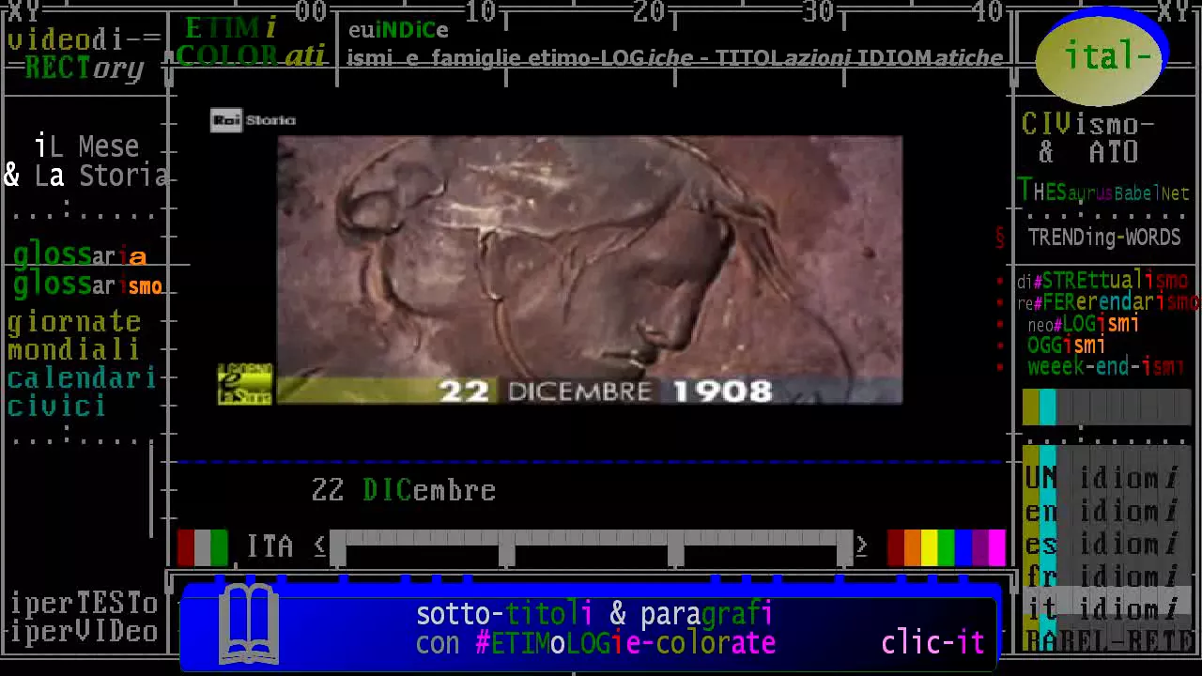Open the book icon in the subtitle banner
The image size is (1202, 676).
[x=249, y=622]
